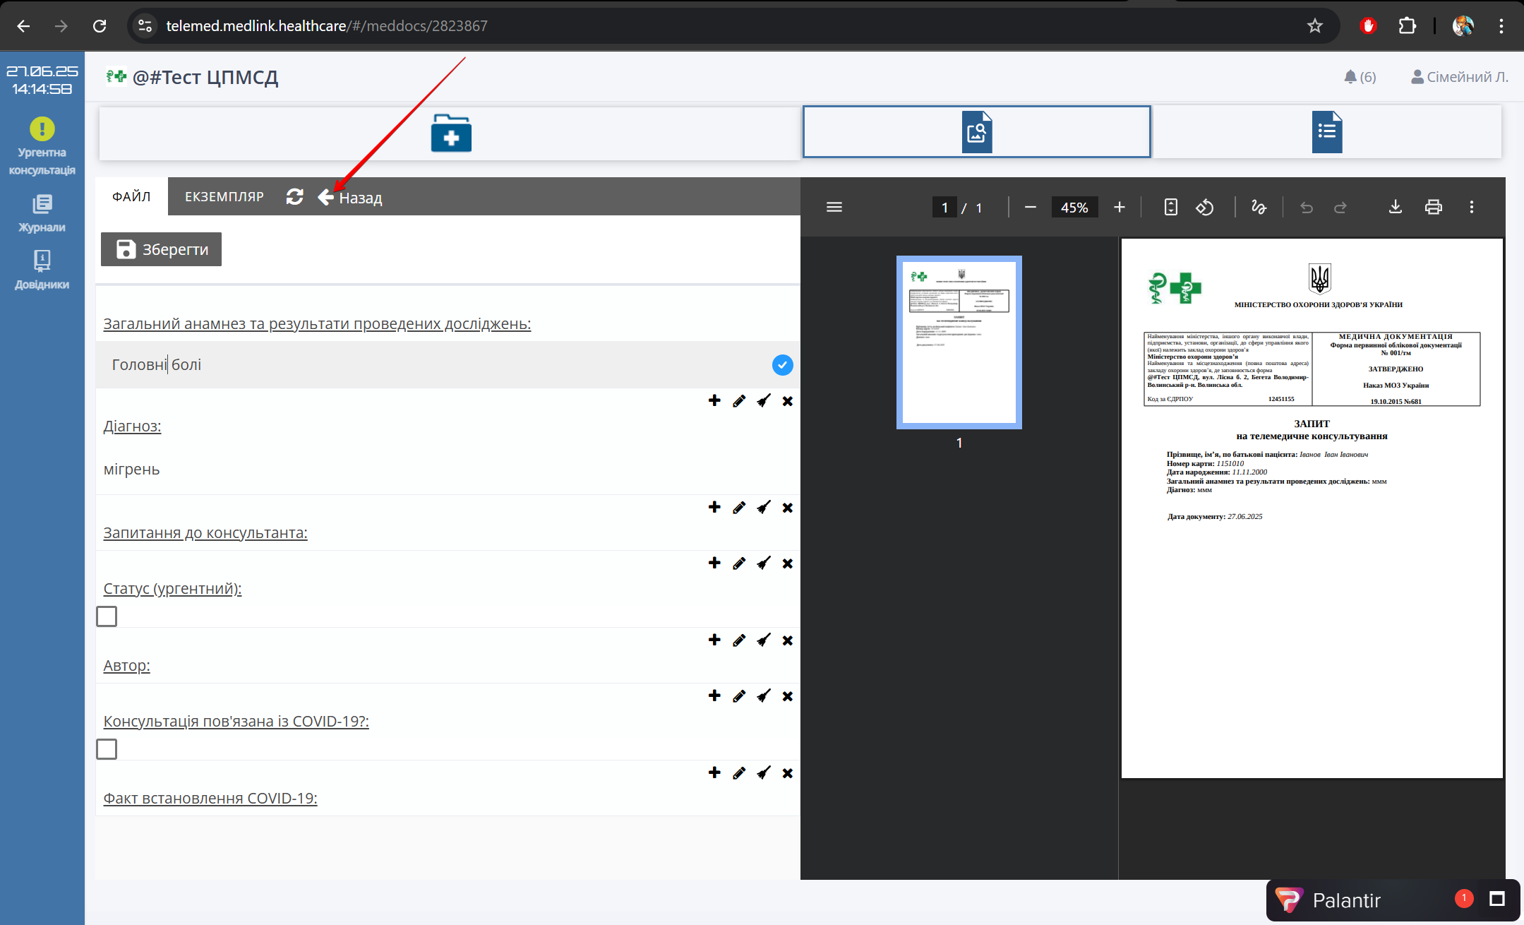Switch to the ЕКЗЕМПЛЯР tab
1524x925 pixels.
[x=224, y=197]
